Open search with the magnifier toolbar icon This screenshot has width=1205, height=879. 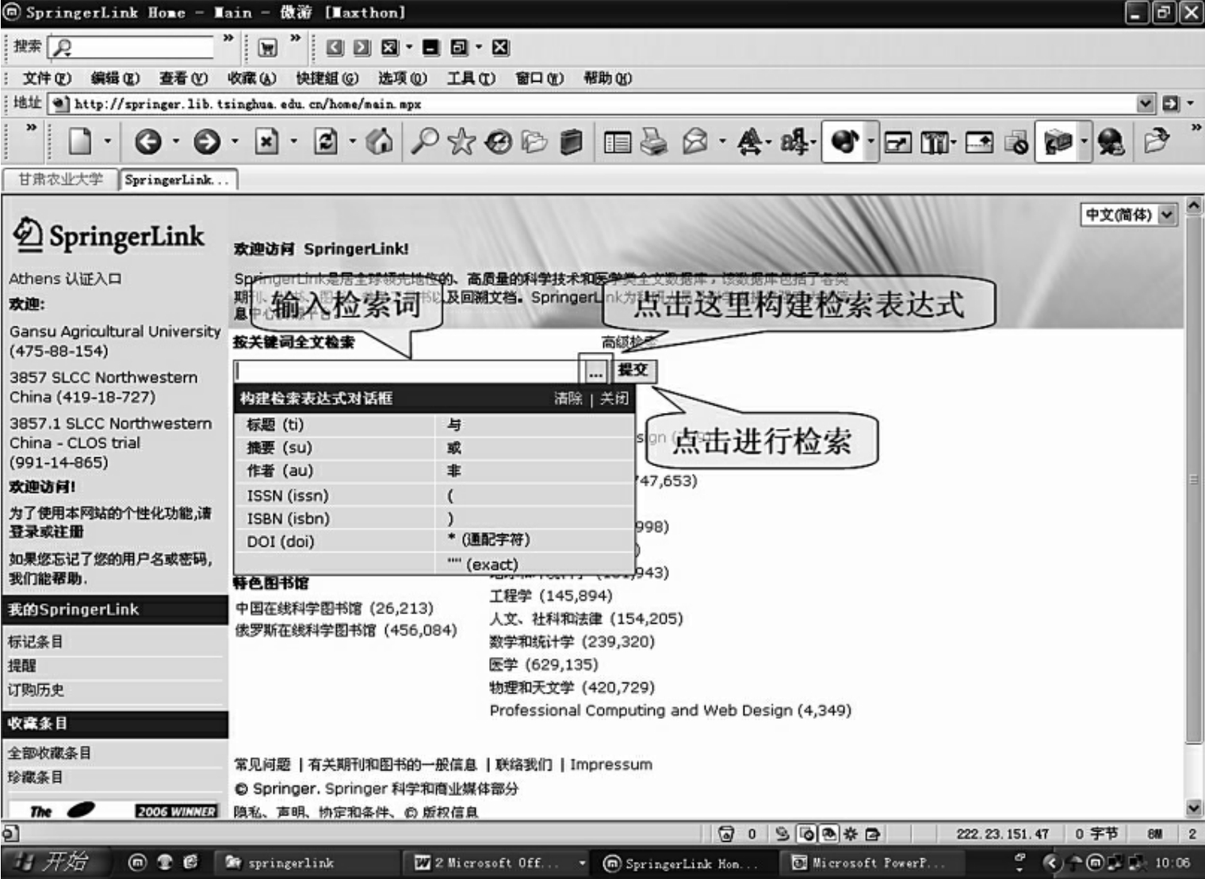(425, 142)
